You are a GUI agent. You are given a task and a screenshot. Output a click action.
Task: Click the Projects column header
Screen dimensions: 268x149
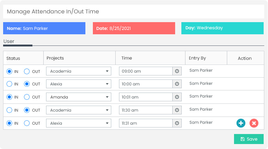pyautogui.click(x=55, y=58)
